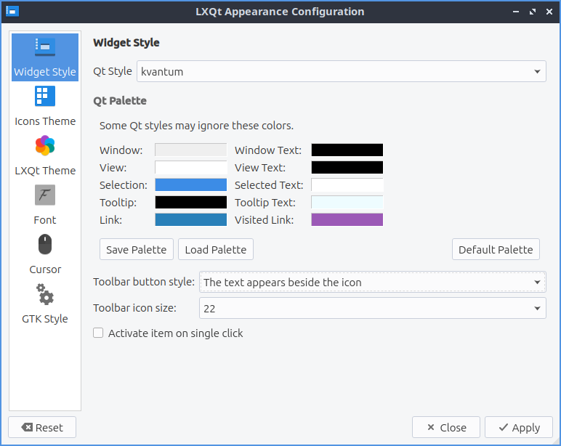Open the Toolbar button style dropdown
561x446 pixels.
coord(372,282)
